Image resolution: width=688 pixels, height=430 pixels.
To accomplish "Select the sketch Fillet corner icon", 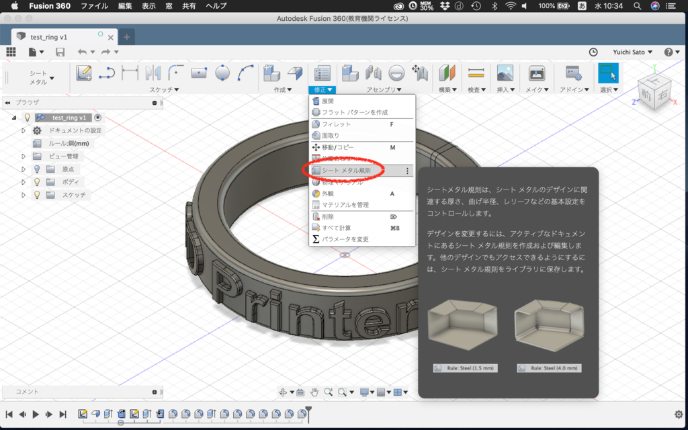I will [x=176, y=73].
